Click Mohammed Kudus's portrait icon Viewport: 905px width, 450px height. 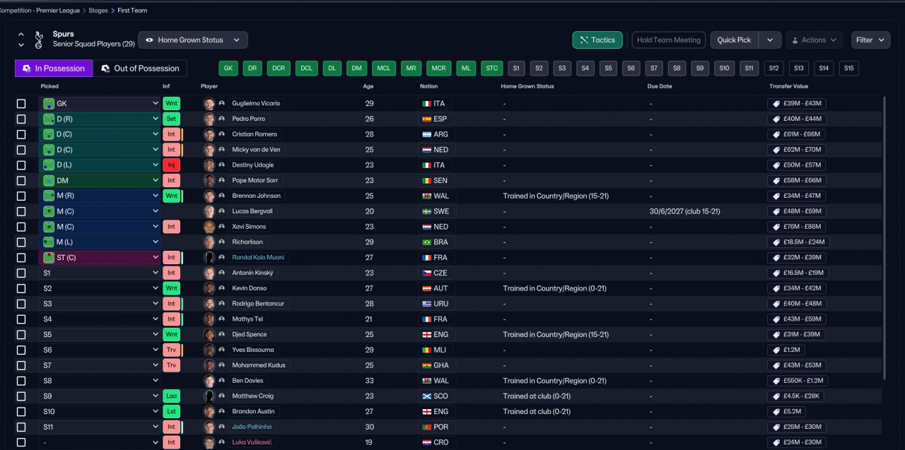(209, 365)
